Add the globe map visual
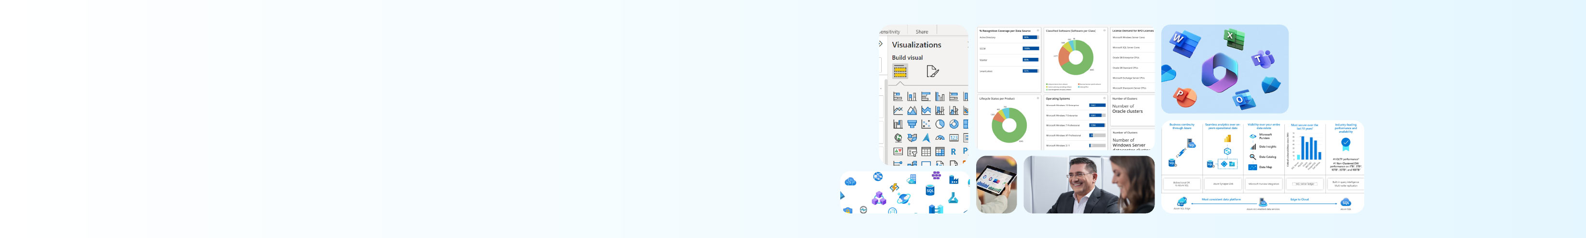Screen dimensions: 1586x238 (898, 138)
